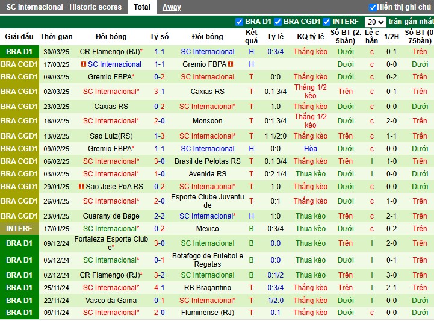Open Fluminense (RJ) team link
434x321 pixels.
pyautogui.click(x=207, y=313)
